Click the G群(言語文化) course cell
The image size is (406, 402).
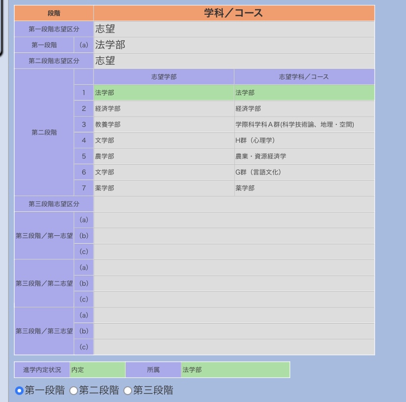tap(304, 172)
